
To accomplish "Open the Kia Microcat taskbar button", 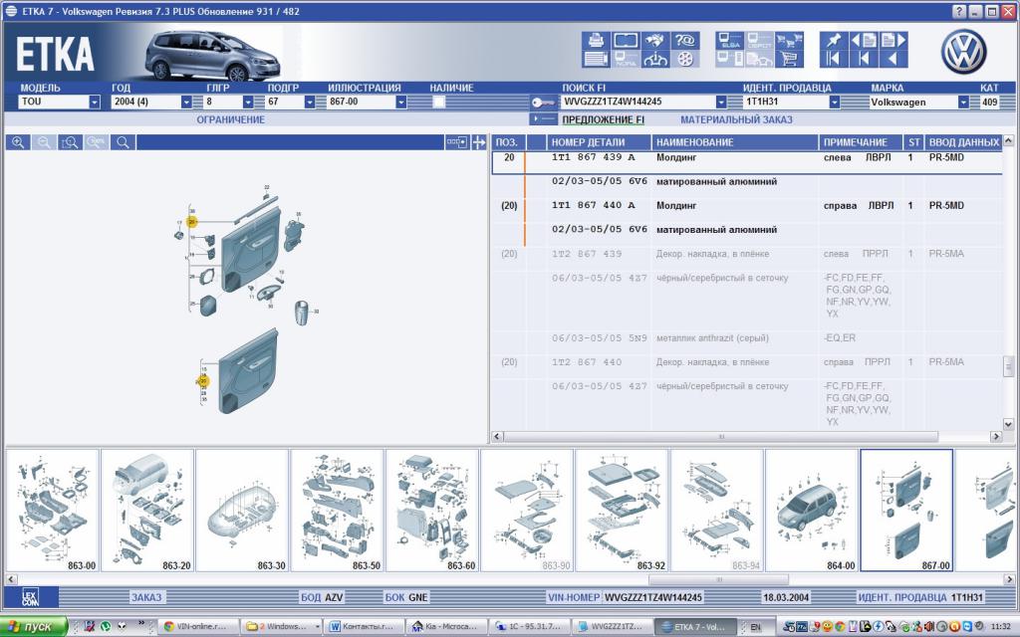I will click(446, 627).
